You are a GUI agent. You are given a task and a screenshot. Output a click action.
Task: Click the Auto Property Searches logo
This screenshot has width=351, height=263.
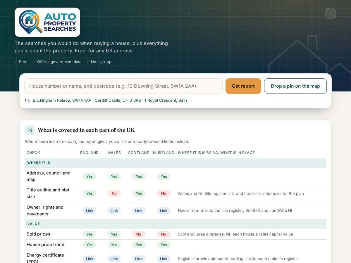(x=47, y=22)
